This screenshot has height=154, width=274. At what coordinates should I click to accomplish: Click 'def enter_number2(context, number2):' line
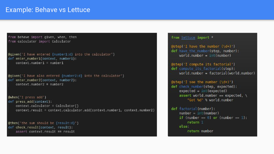click(x=43, y=80)
